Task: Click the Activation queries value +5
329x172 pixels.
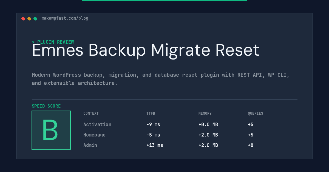Action: (x=251, y=124)
